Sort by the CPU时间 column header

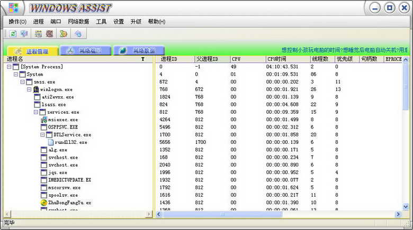pyautogui.click(x=288, y=59)
